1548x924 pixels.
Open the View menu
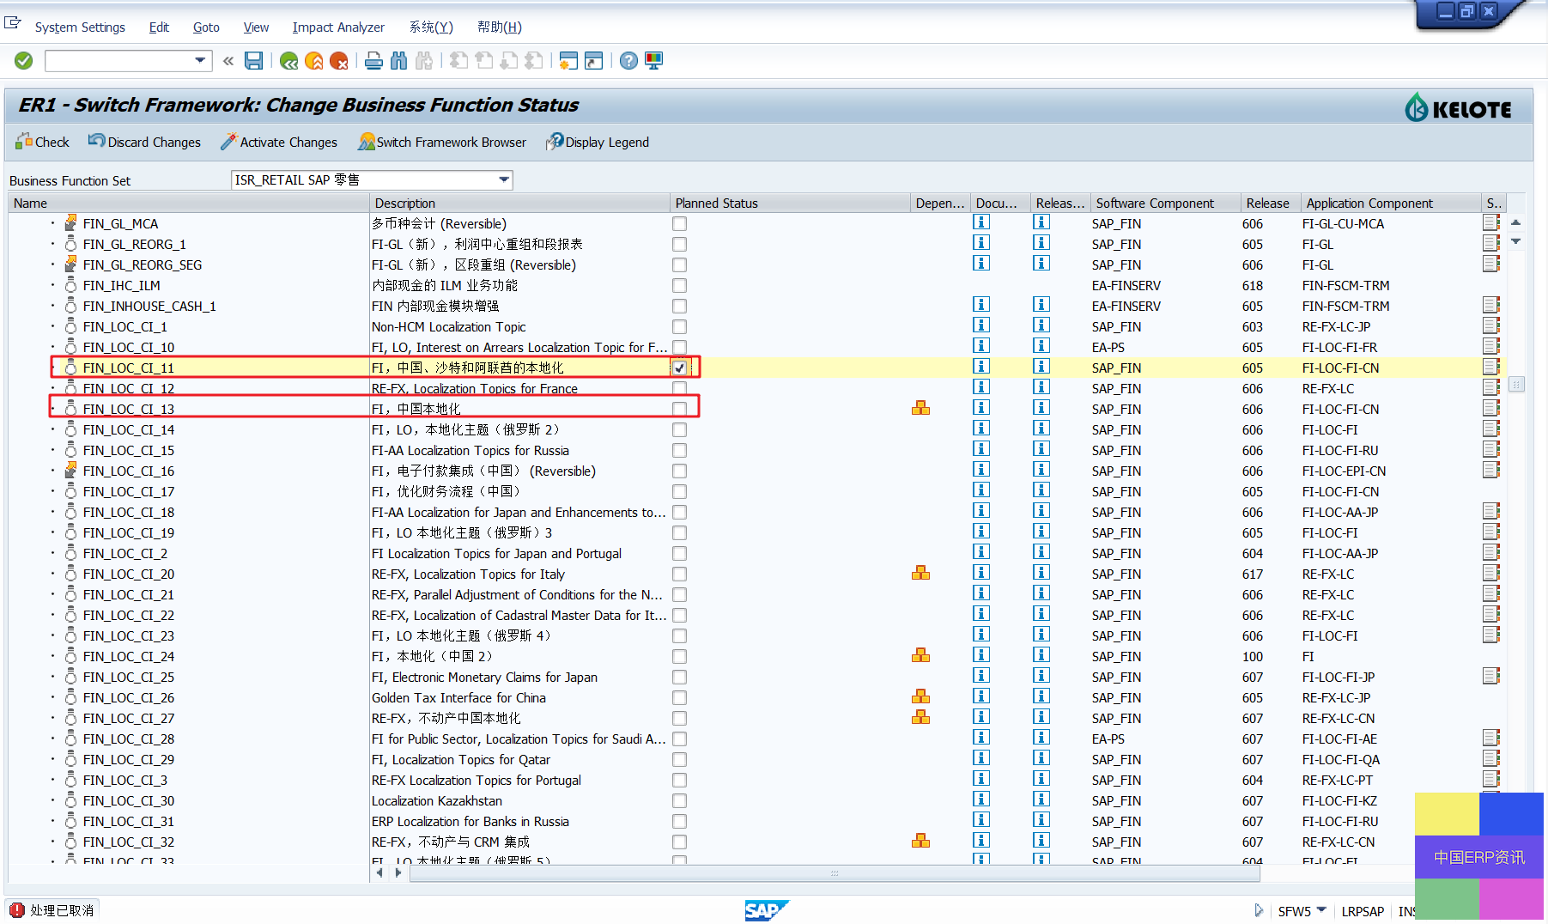click(256, 27)
